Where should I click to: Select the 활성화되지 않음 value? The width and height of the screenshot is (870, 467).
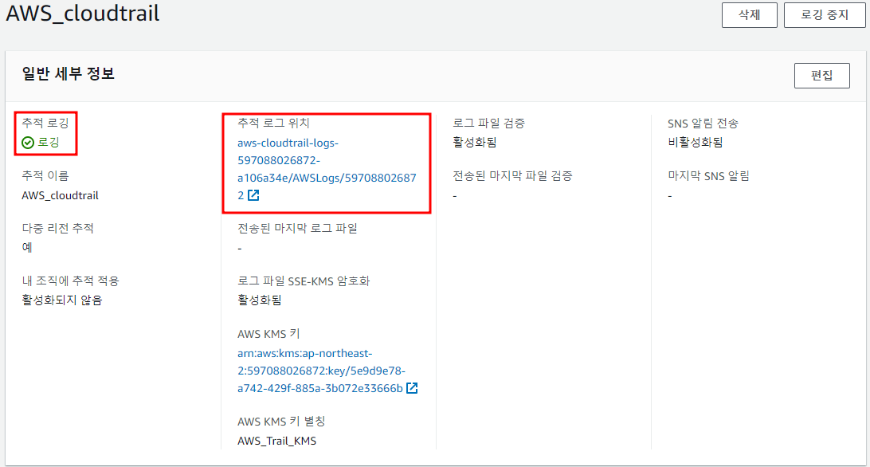click(x=62, y=300)
